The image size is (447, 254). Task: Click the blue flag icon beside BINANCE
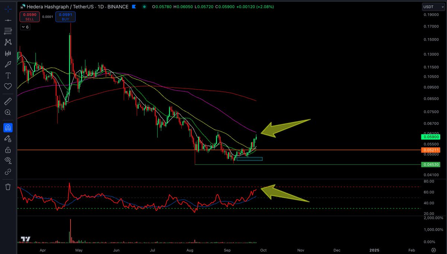tap(134, 7)
